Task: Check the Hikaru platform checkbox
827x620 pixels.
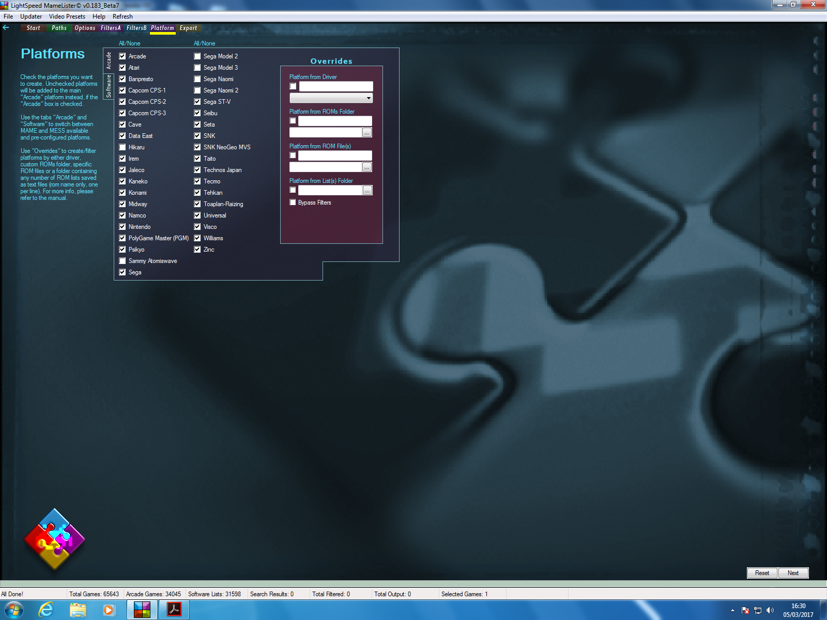Action: pos(122,147)
